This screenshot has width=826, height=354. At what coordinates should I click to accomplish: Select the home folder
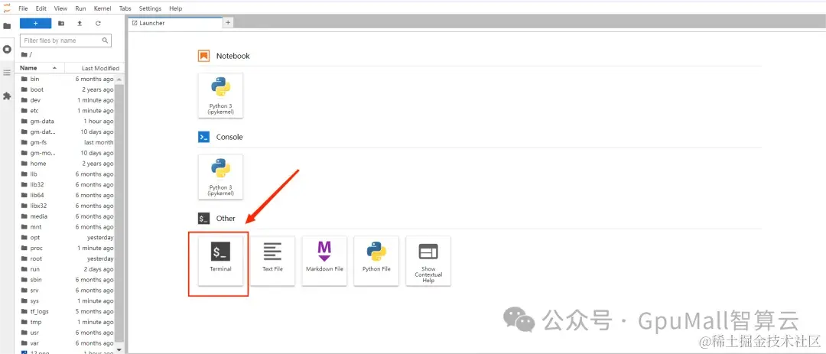pos(67,164)
